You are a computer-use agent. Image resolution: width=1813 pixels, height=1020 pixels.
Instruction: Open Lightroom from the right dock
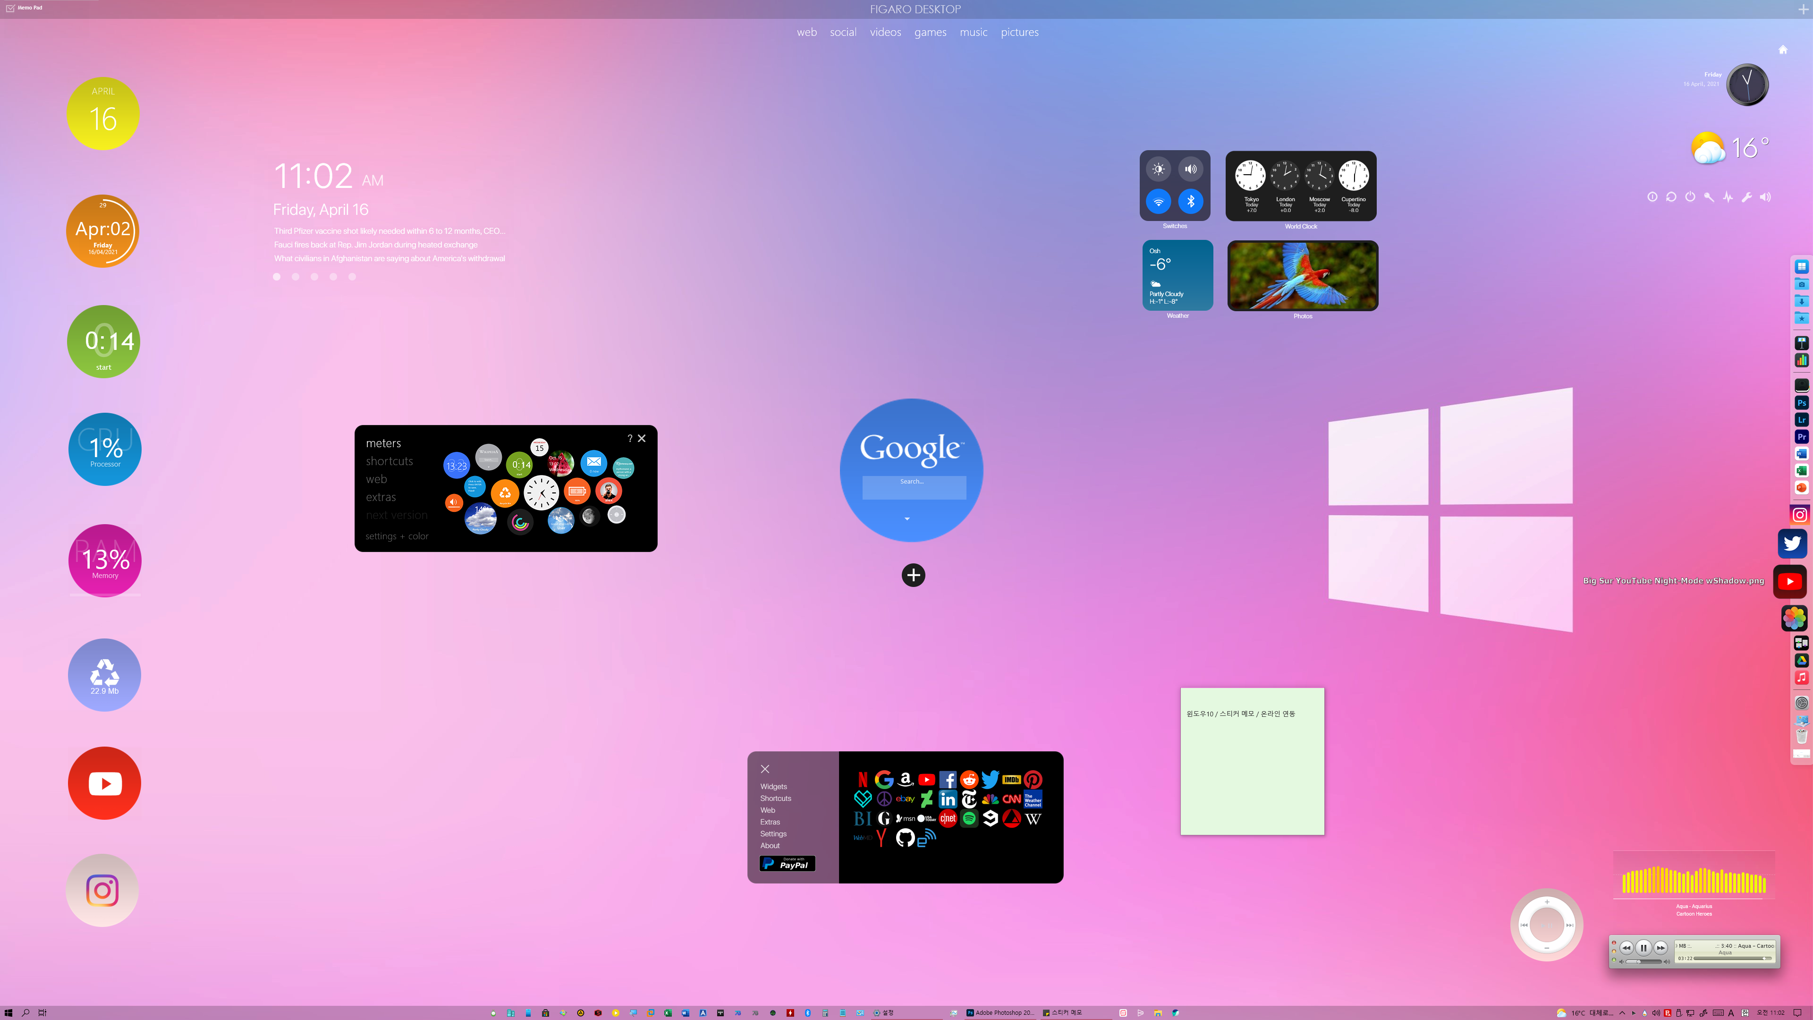tap(1801, 419)
